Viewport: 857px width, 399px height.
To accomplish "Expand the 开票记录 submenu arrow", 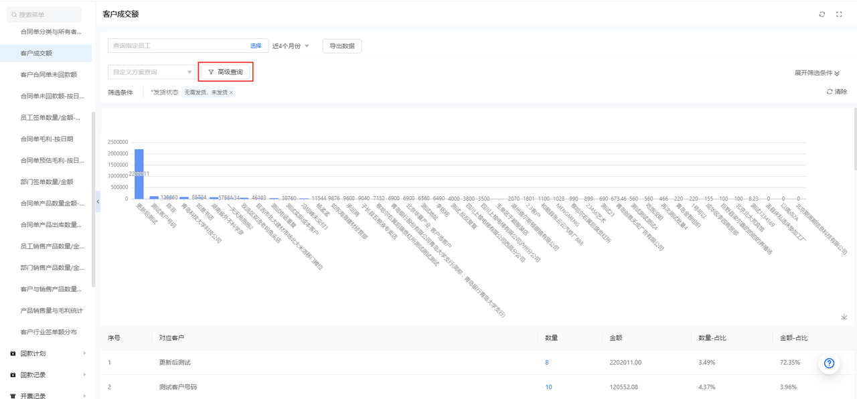I will pyautogui.click(x=84, y=396).
